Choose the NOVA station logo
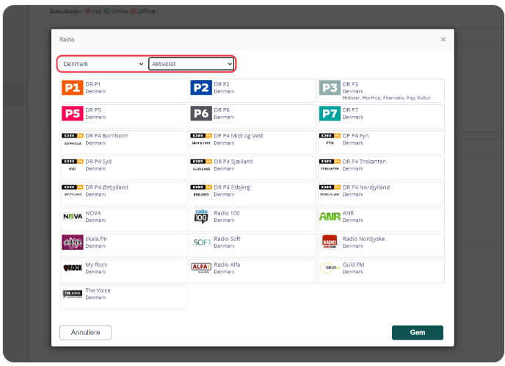 pos(73,216)
